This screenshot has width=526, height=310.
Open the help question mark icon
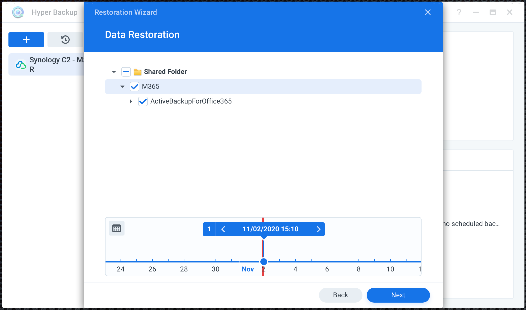(x=459, y=12)
